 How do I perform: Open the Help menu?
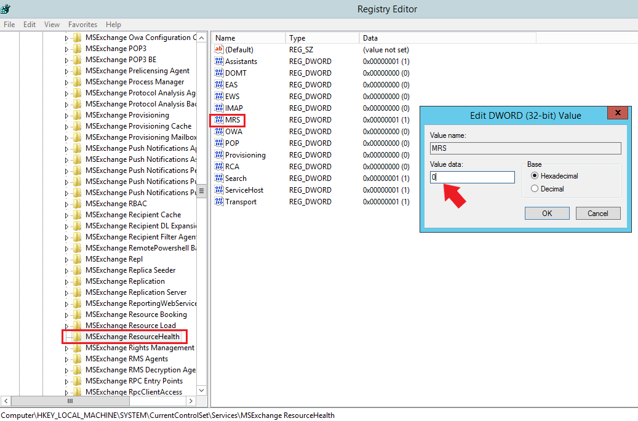click(x=114, y=25)
